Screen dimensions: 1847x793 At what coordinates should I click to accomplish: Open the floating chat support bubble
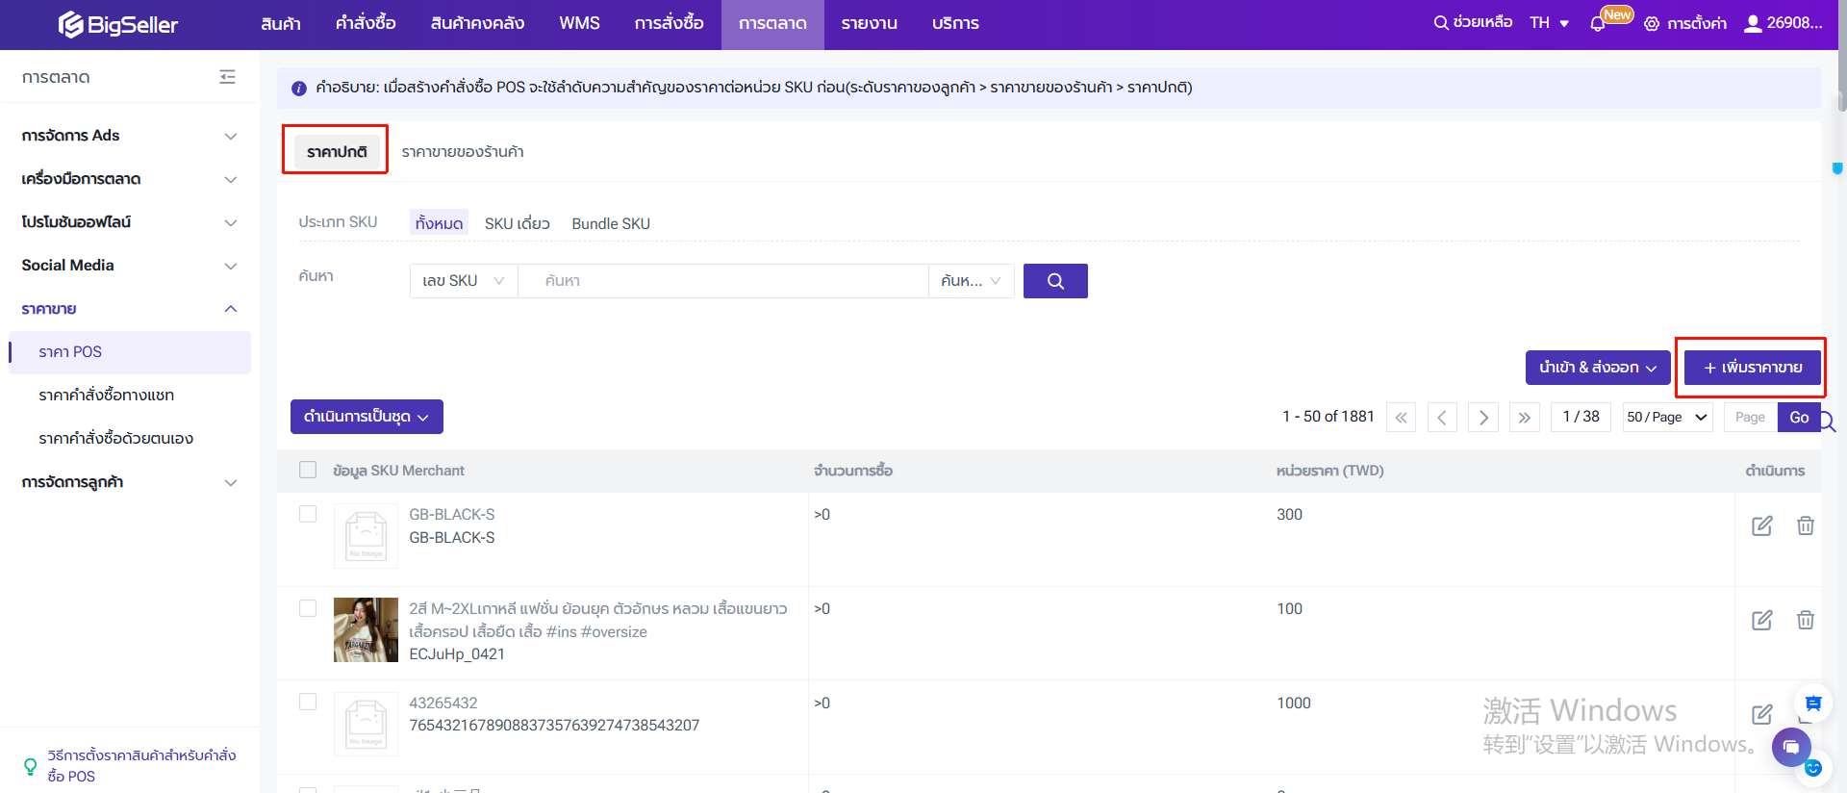[x=1790, y=747]
